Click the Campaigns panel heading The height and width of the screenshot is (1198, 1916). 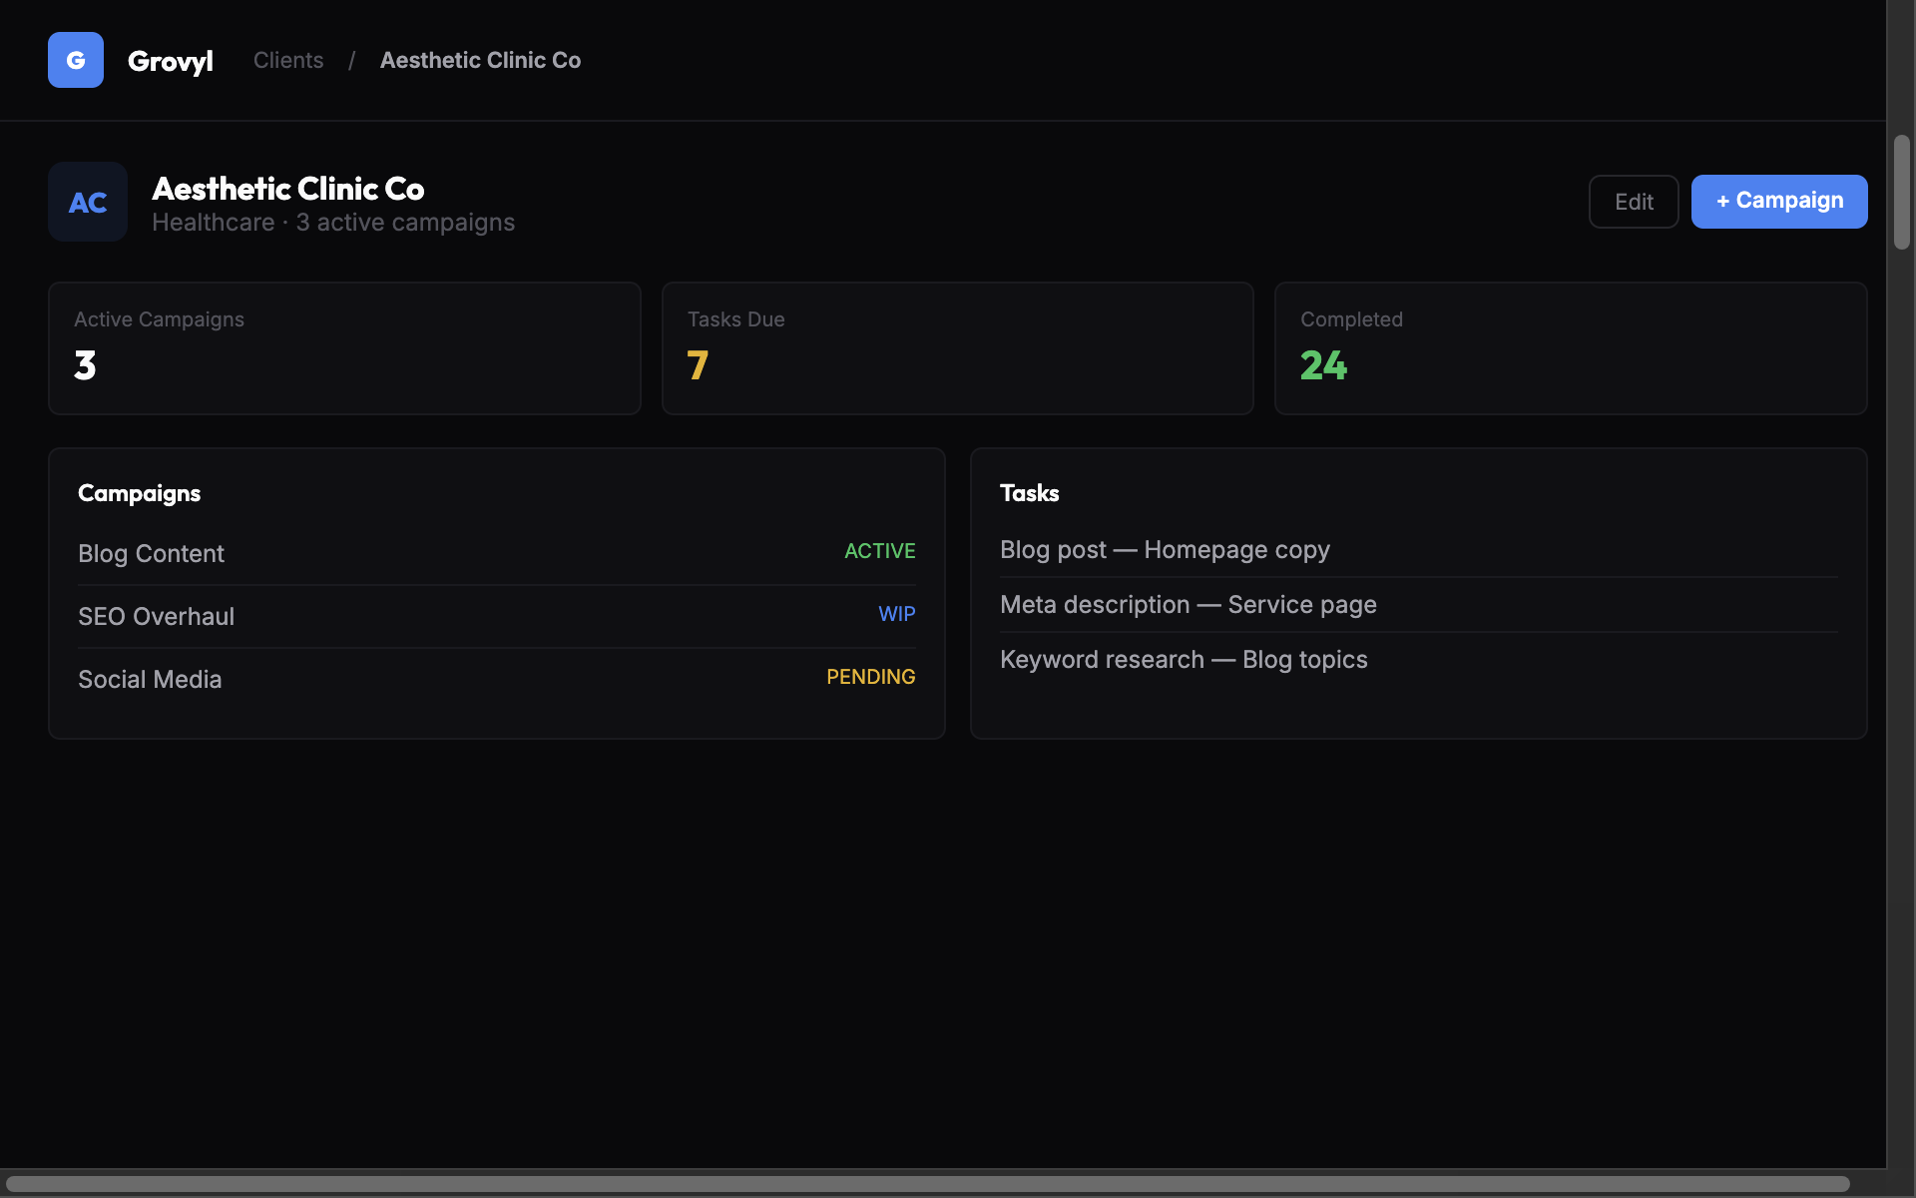[x=139, y=493]
